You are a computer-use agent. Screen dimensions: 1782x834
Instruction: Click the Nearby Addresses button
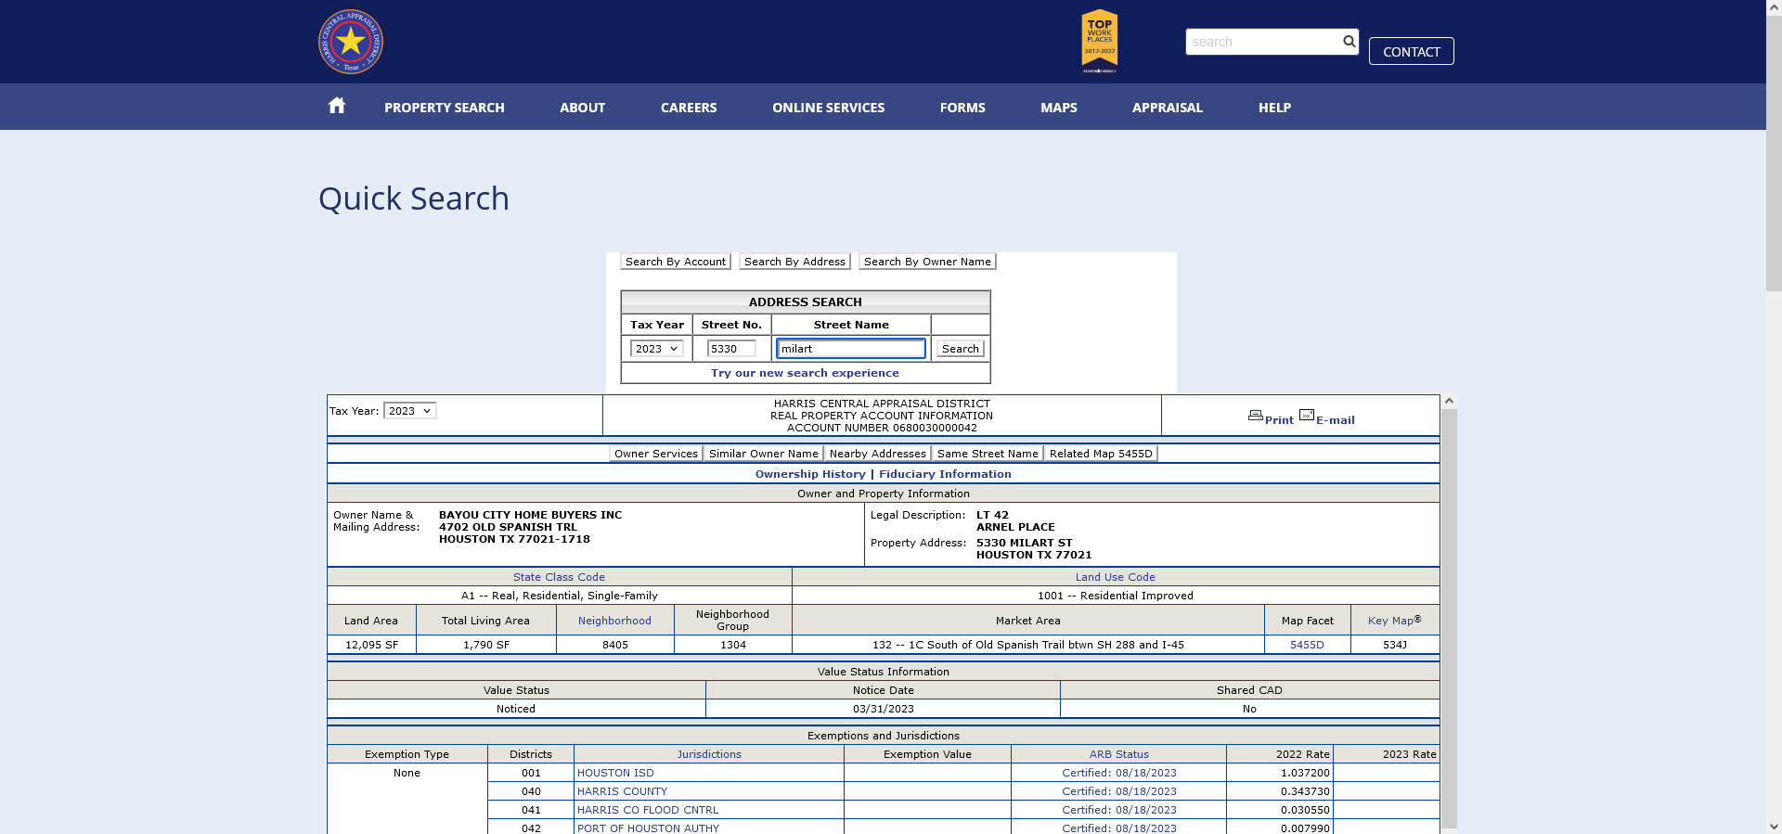(877, 454)
